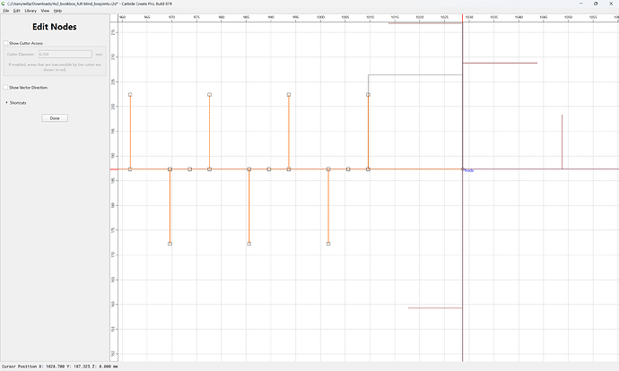Open the File menu
Viewport: 619px width, 371px height.
[x=6, y=11]
